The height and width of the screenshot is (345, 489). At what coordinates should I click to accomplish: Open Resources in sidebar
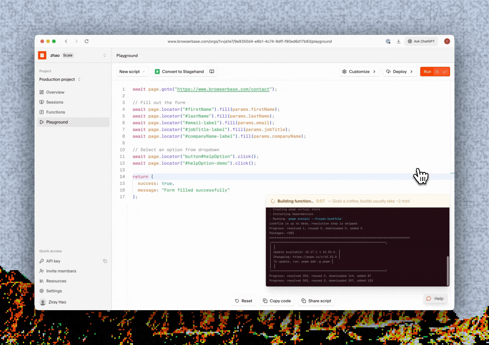53,281
